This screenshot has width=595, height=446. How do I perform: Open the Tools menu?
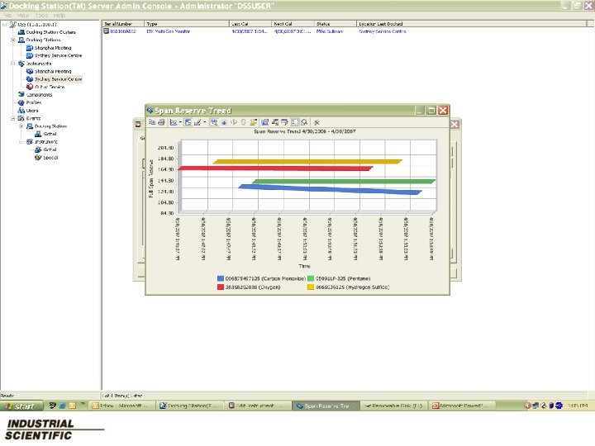coord(42,15)
